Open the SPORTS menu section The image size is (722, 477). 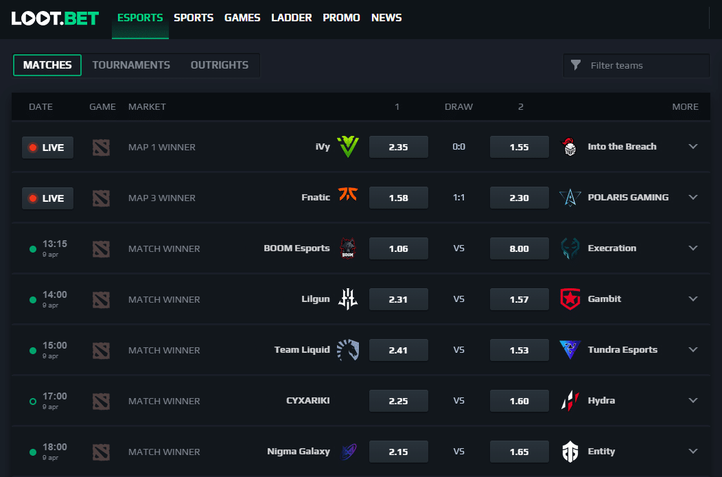pyautogui.click(x=194, y=17)
